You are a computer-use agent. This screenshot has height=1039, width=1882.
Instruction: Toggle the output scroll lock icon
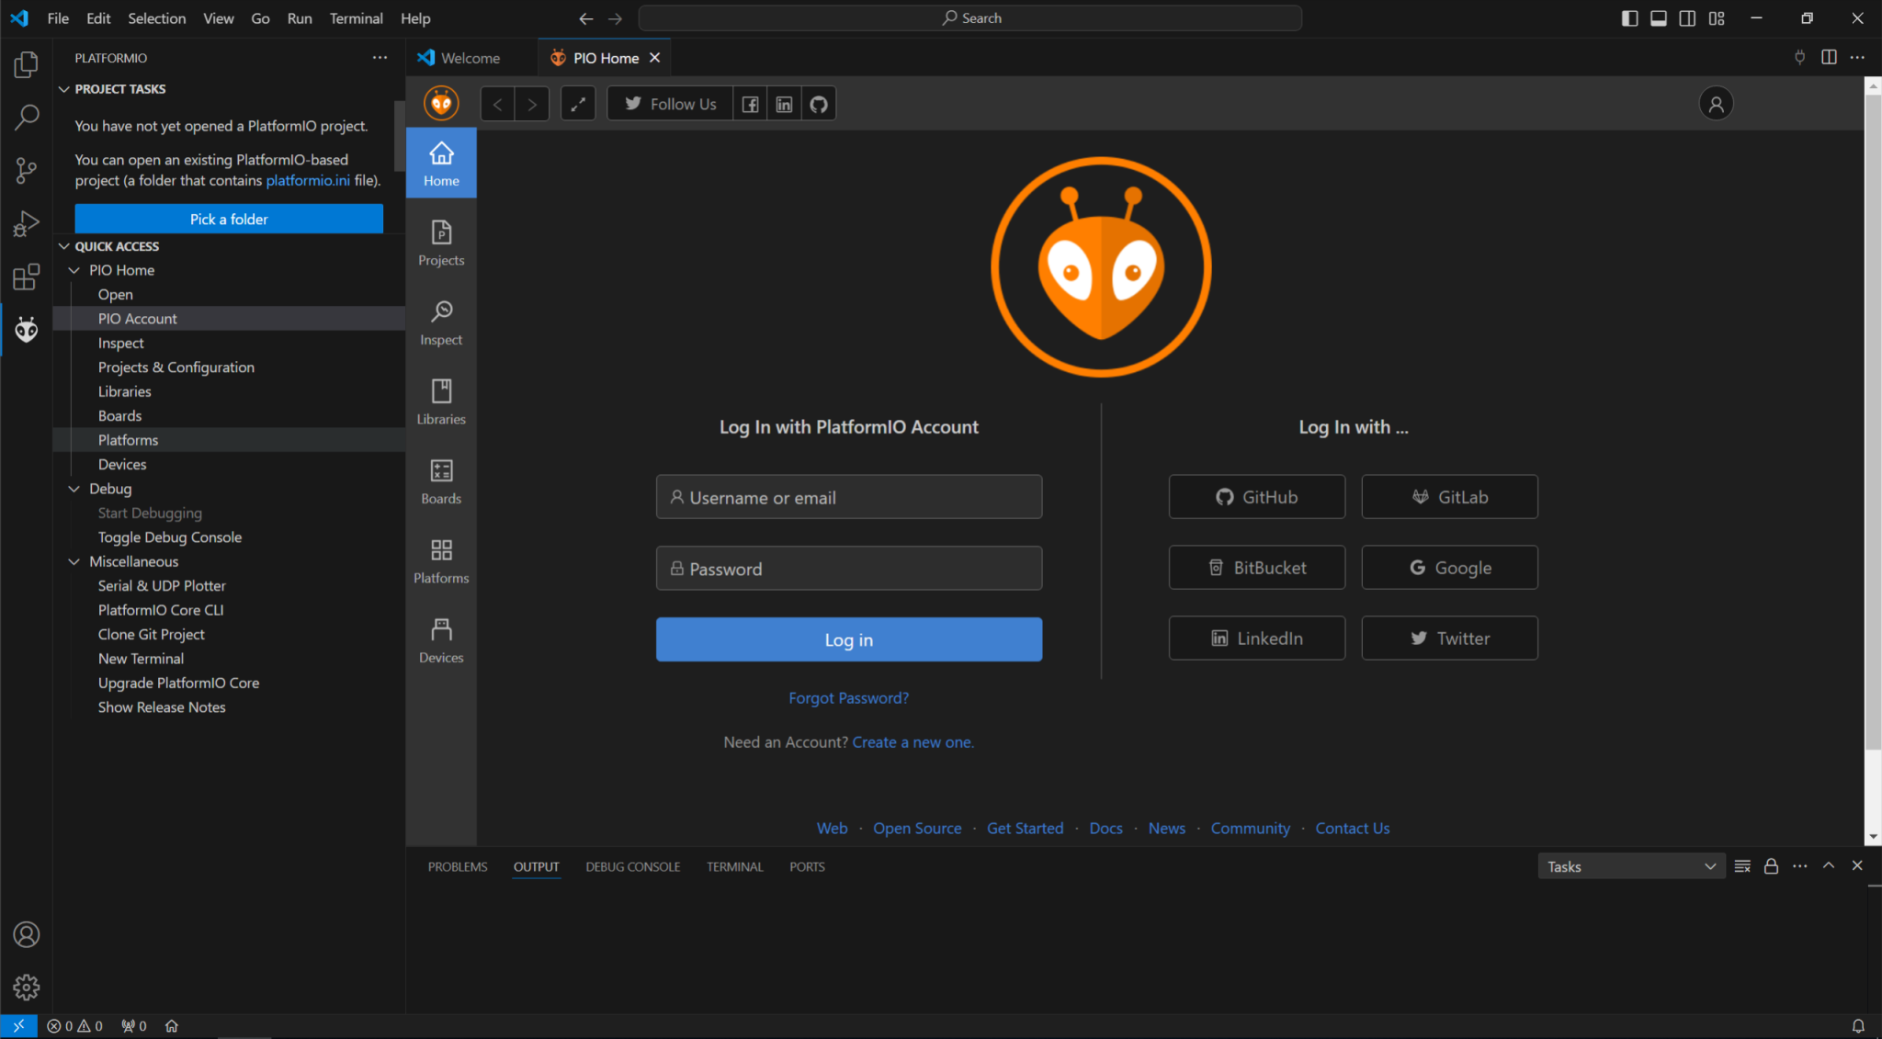(x=1771, y=866)
